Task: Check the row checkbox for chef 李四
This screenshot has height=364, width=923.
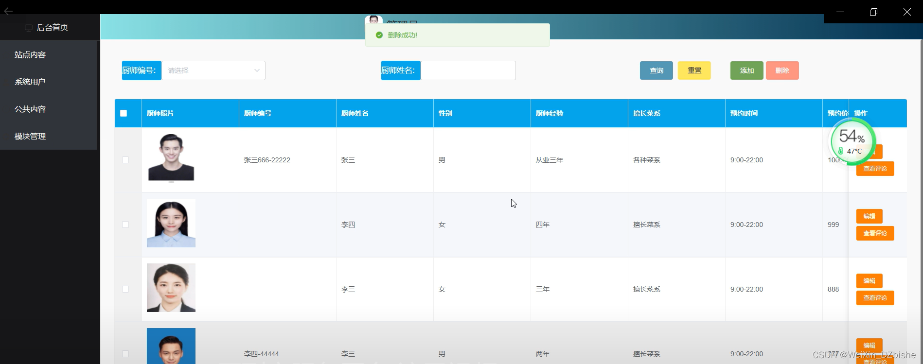Action: click(x=125, y=225)
